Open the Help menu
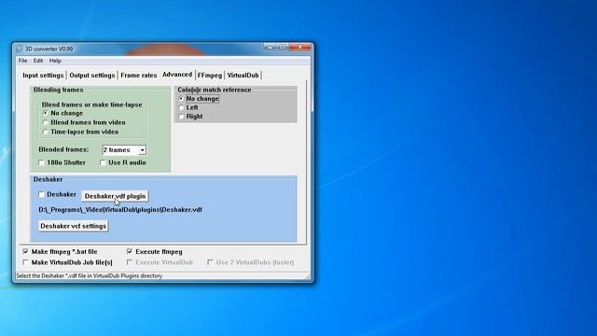The width and height of the screenshot is (597, 336). (x=55, y=61)
